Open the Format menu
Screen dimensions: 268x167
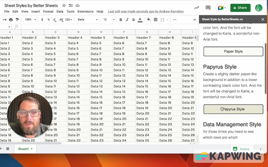(48, 11)
